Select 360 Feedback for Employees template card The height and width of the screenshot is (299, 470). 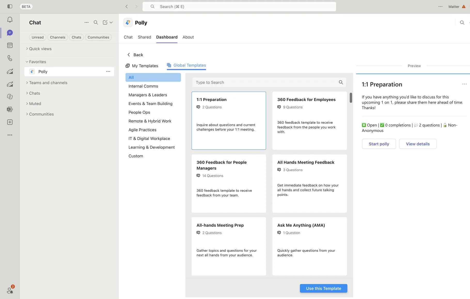pos(309,121)
